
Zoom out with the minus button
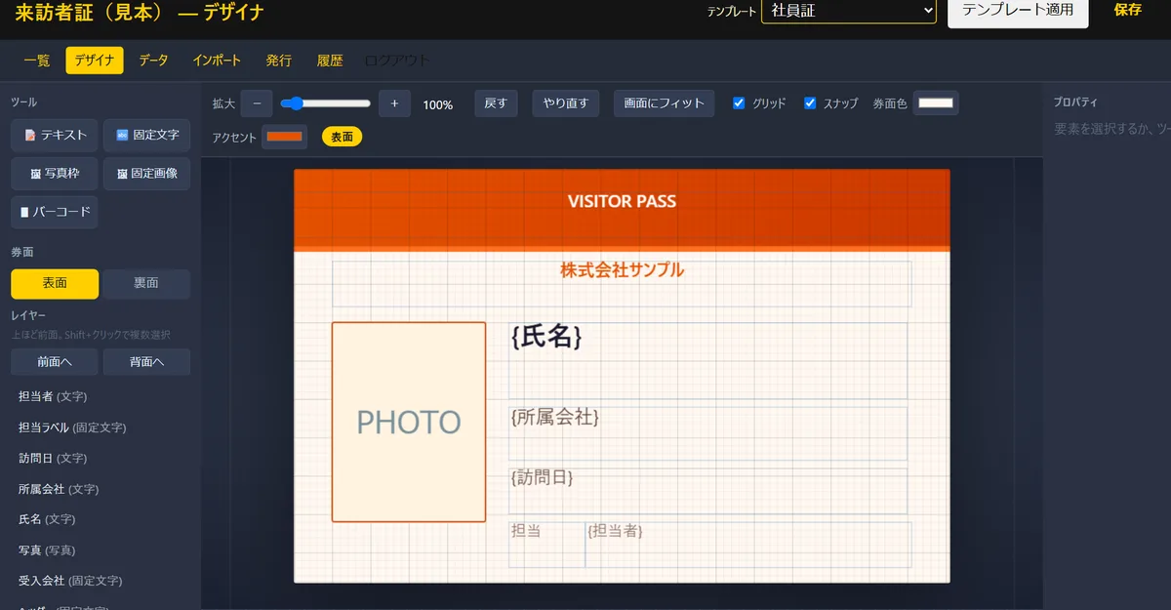pyautogui.click(x=257, y=103)
